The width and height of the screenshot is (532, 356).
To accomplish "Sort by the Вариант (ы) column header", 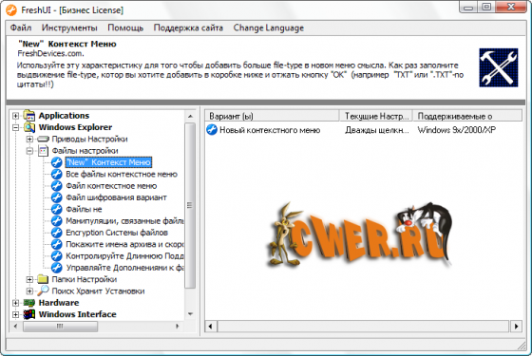I will coord(272,116).
